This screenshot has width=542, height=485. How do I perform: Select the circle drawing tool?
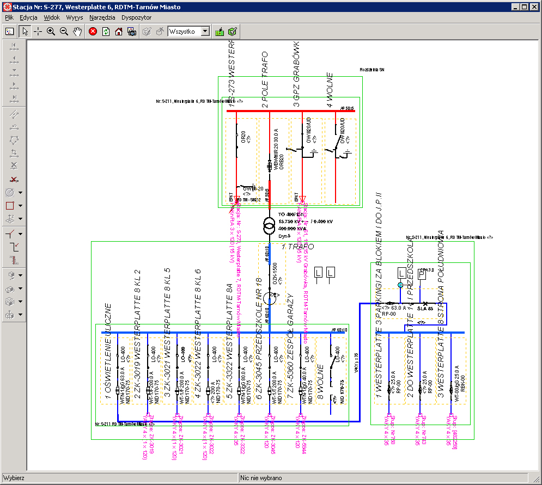10,192
